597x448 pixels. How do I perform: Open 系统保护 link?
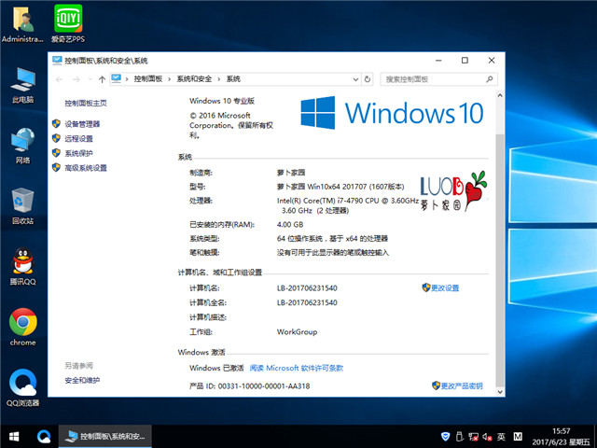pyautogui.click(x=78, y=153)
